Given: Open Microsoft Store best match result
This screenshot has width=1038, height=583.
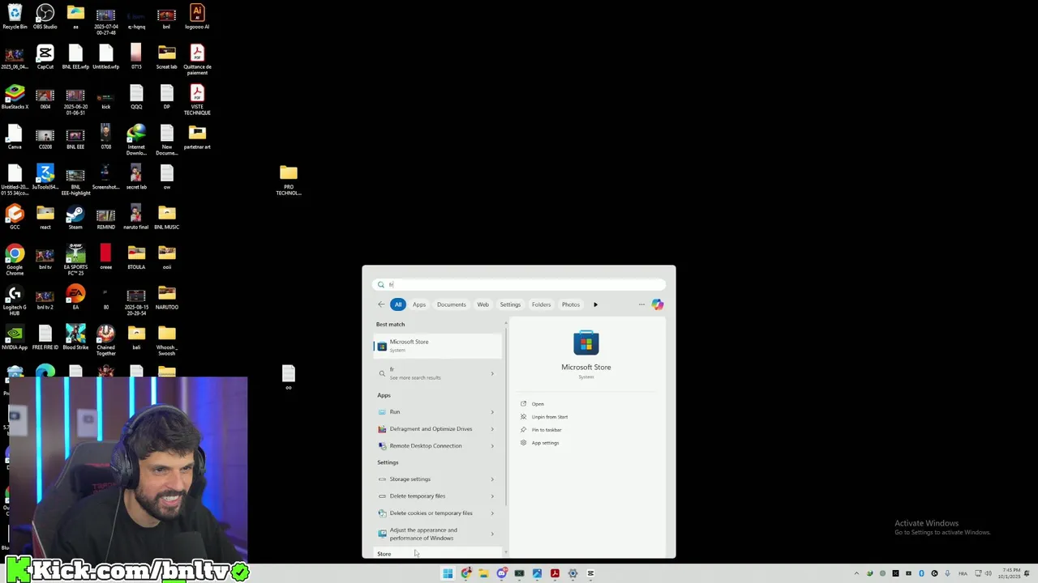Looking at the screenshot, I should [438, 346].
